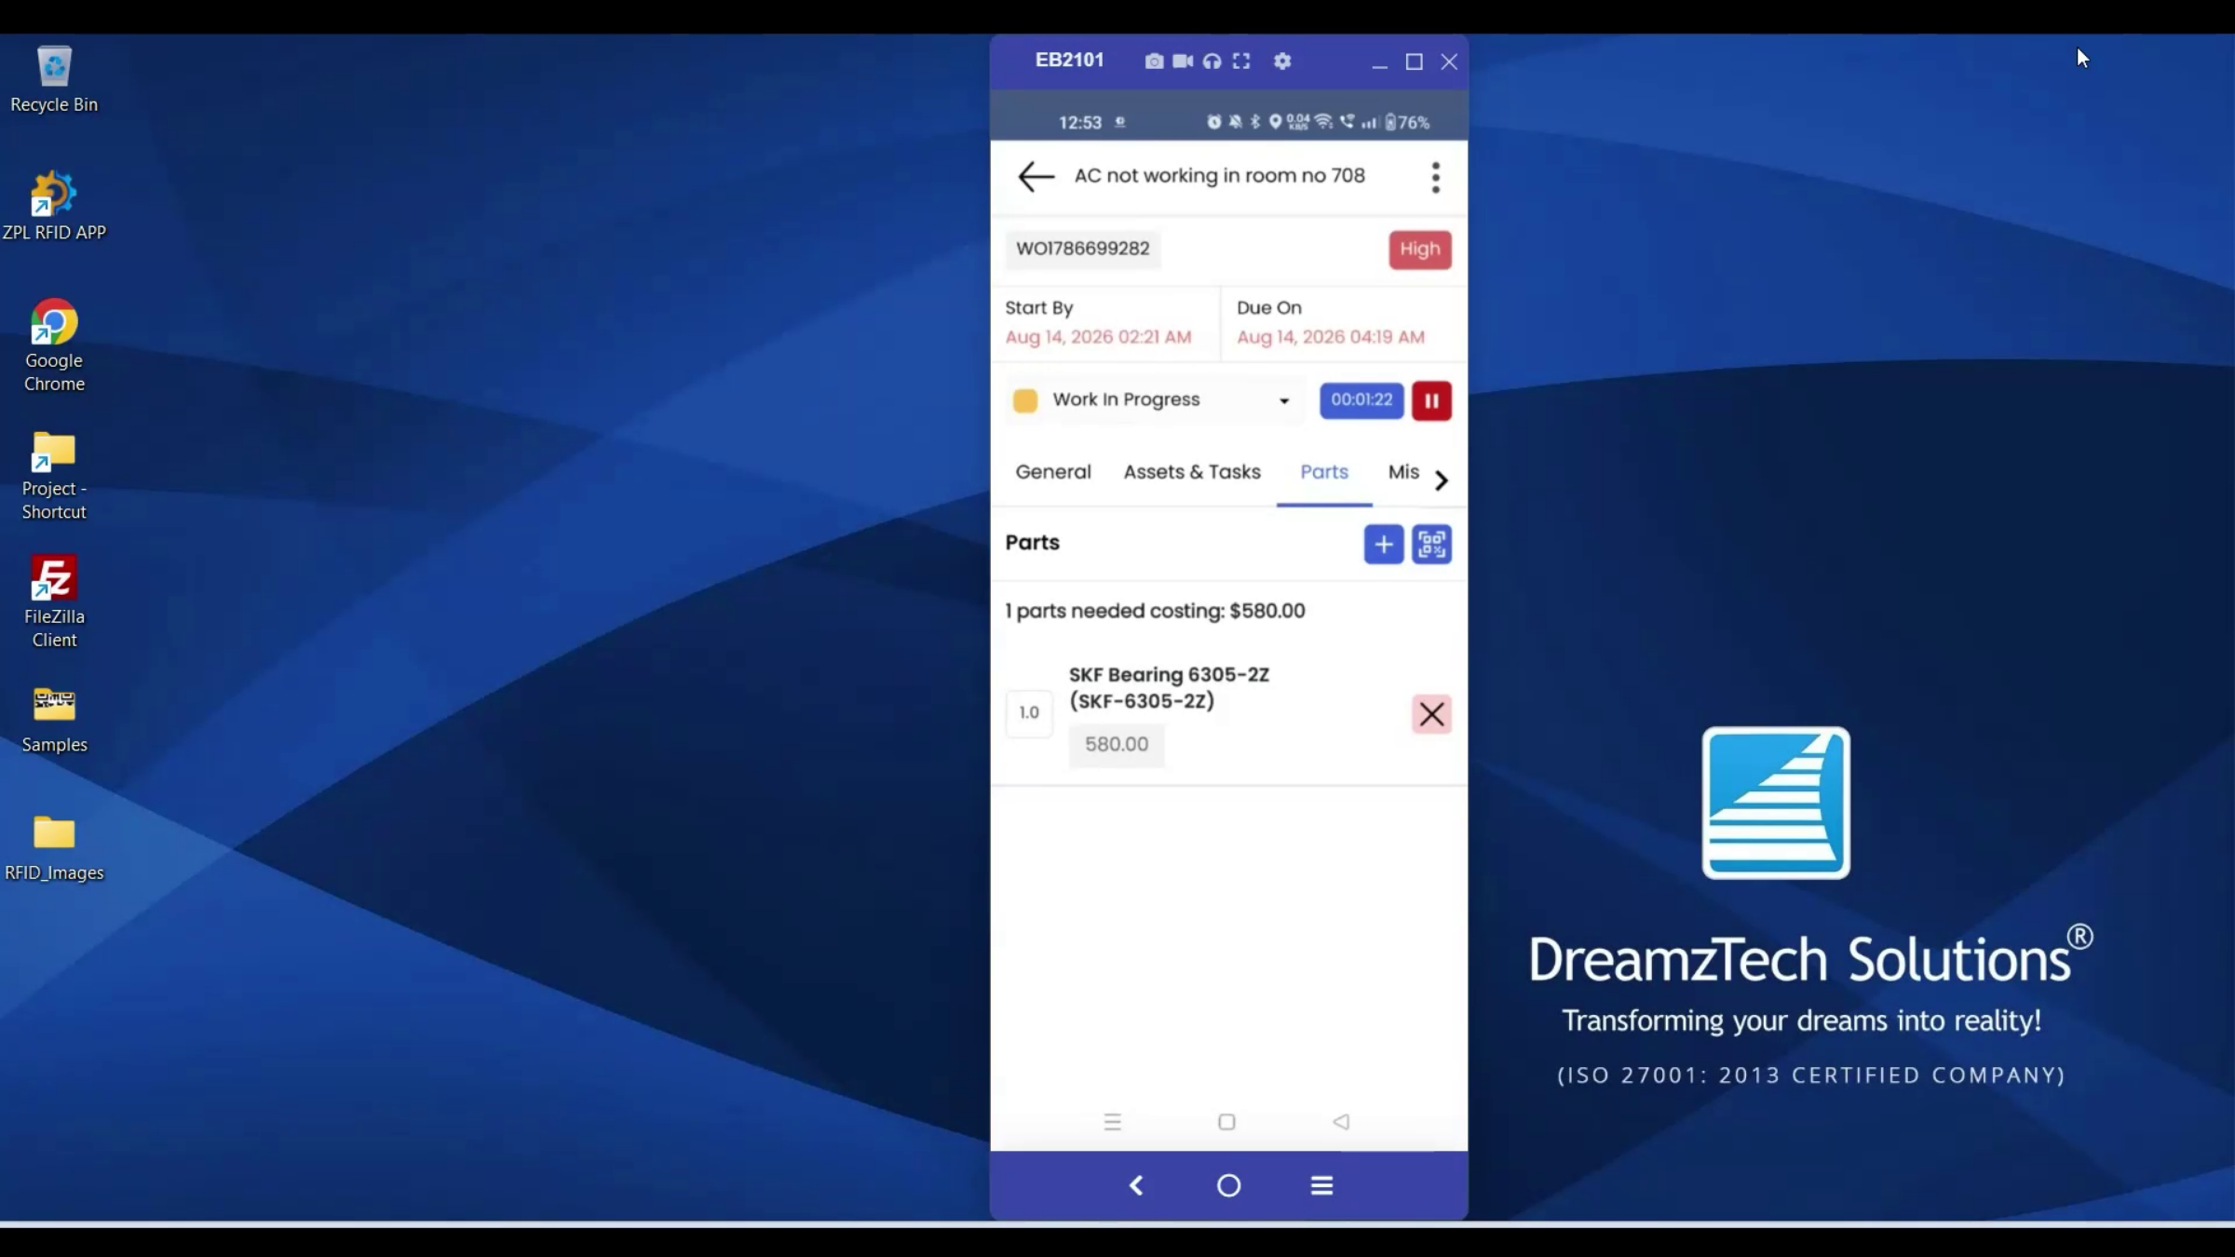Tap the gray Android recents icon
The height and width of the screenshot is (1257, 2235).
pos(1112,1122)
